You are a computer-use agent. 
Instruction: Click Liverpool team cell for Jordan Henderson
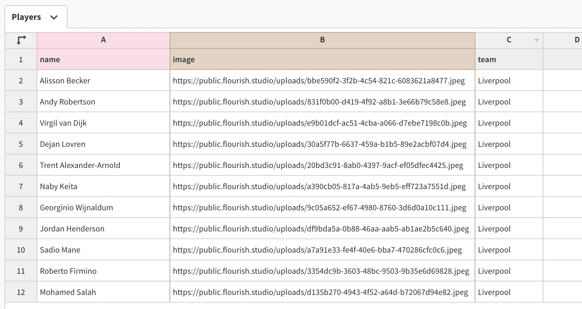click(509, 229)
